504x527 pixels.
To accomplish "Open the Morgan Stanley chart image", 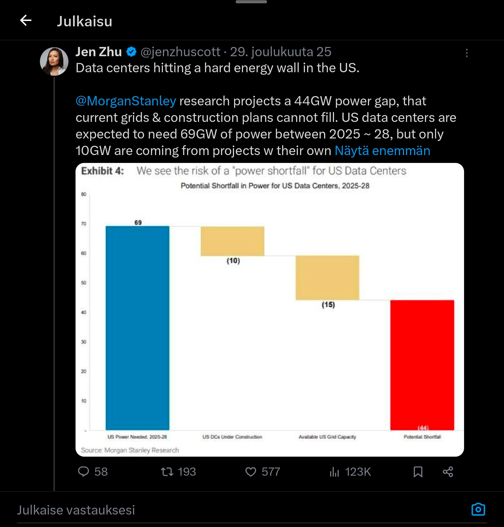I will [x=269, y=310].
